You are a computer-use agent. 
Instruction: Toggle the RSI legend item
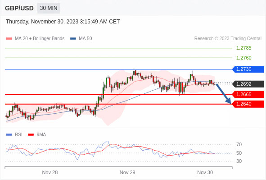[x=14, y=134]
